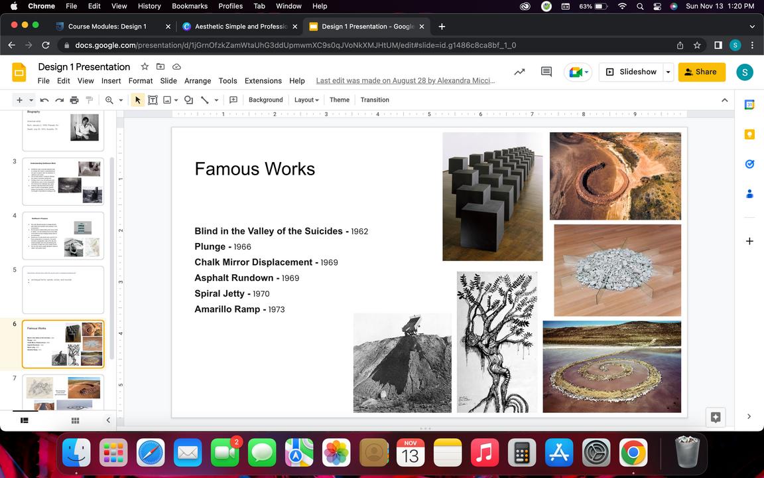Undo the last action

tap(44, 100)
